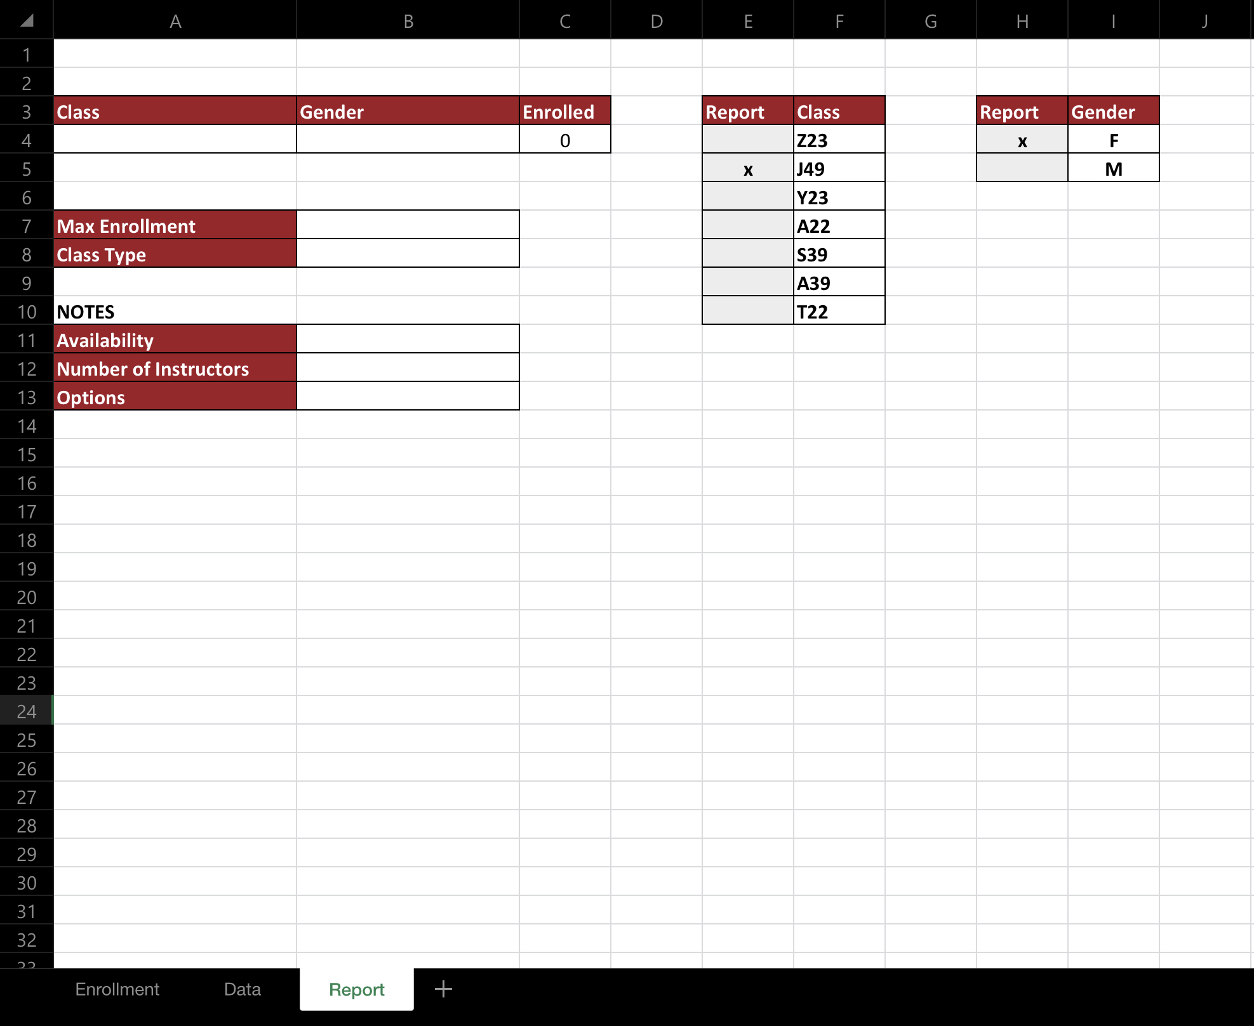Image resolution: width=1254 pixels, height=1026 pixels.
Task: Toggle the report mark for gender M
Action: [1022, 168]
